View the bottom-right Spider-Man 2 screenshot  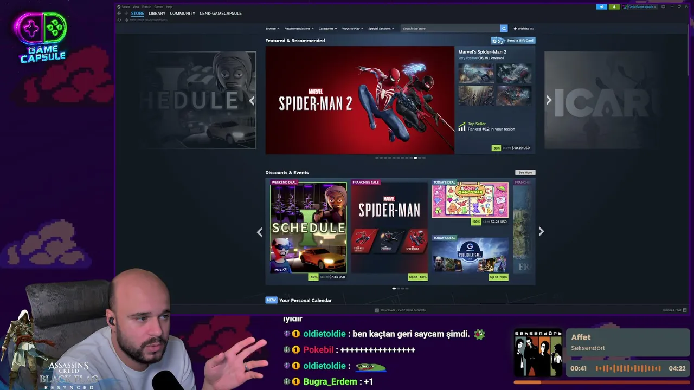click(514, 96)
